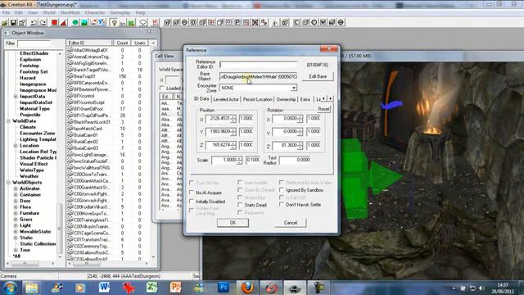Viewport: 524px width, 295px height.
Task: Expand the Location tree node
Action: tap(16, 146)
